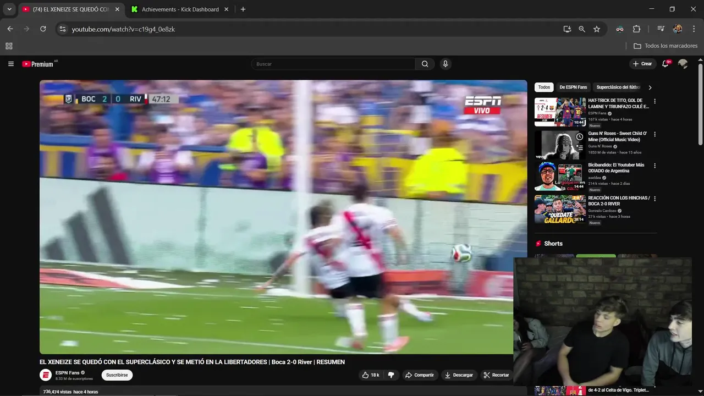The image size is (704, 396).
Task: Click the 736,474 vistas view count
Action: (58, 392)
